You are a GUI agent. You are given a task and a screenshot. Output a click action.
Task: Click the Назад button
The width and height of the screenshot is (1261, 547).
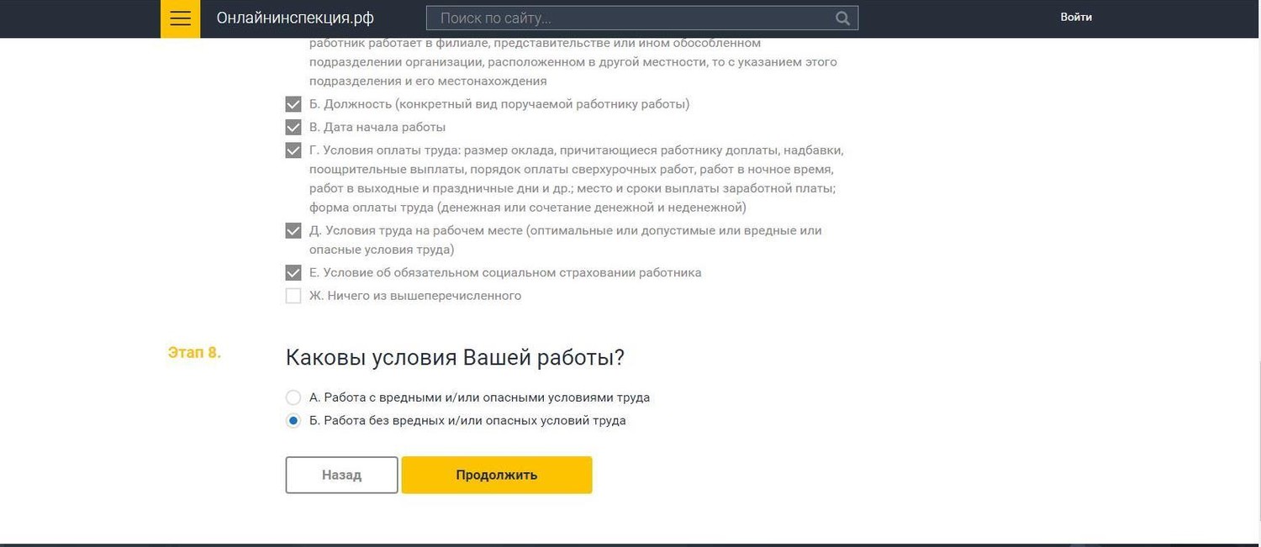341,475
